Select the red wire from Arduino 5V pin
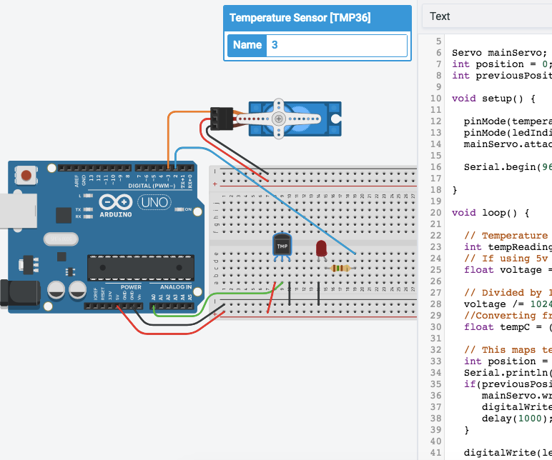 (x=165, y=333)
